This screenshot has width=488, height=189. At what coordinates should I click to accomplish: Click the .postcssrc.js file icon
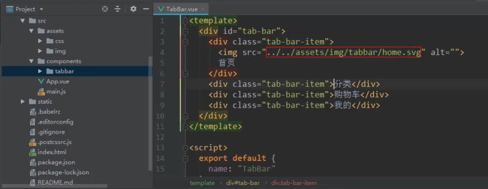pos(33,142)
